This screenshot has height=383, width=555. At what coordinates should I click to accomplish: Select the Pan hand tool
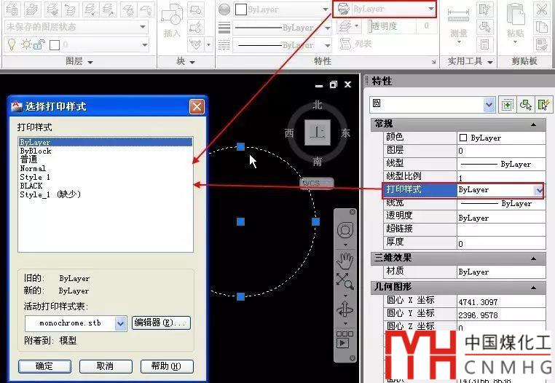345,258
